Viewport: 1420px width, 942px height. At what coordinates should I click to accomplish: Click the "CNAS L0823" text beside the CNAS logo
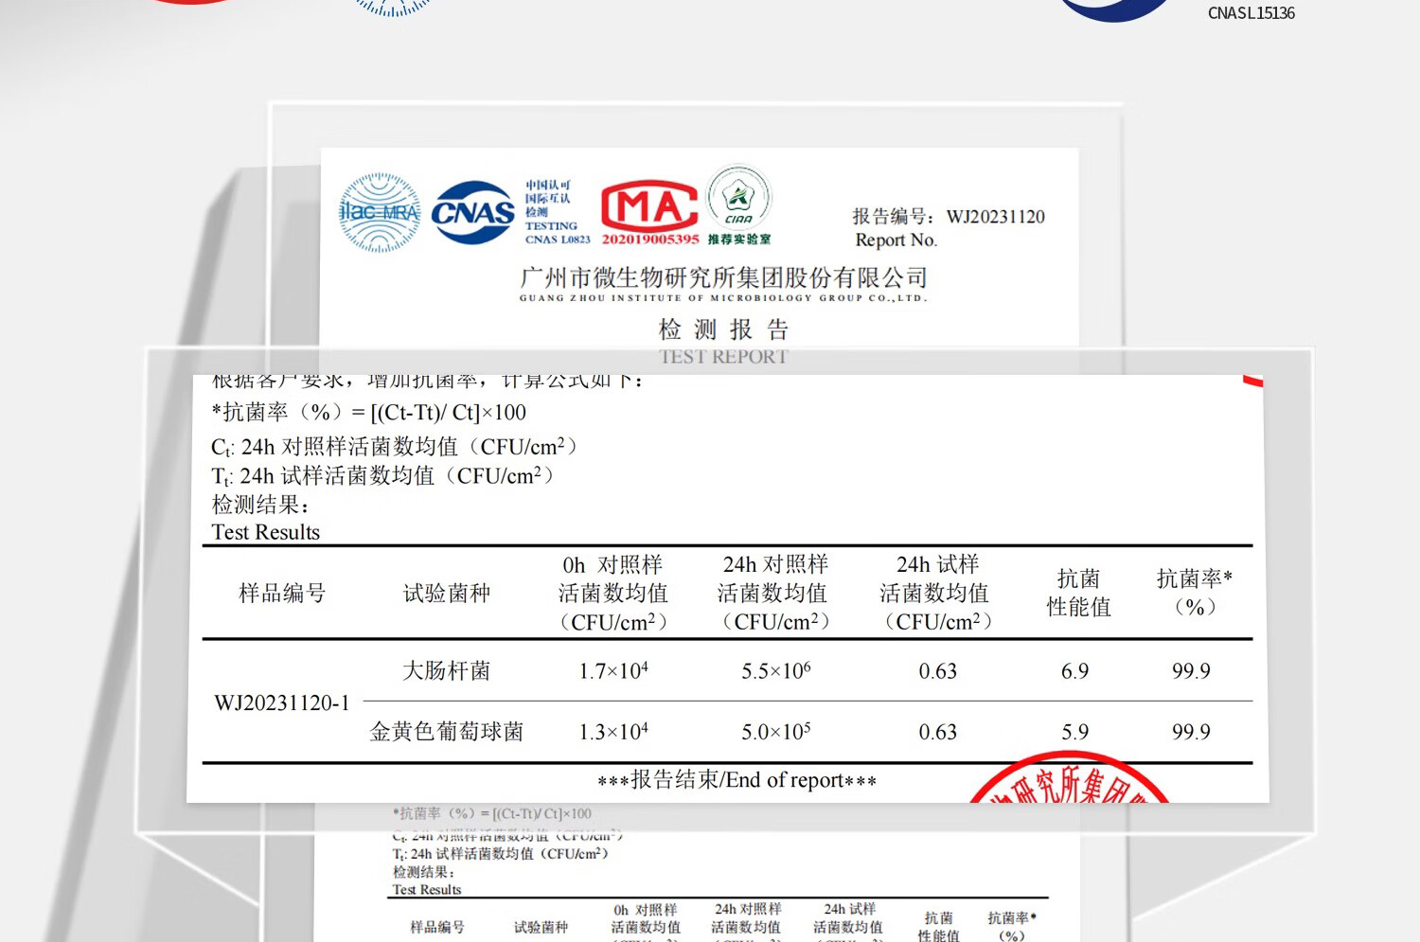point(558,240)
